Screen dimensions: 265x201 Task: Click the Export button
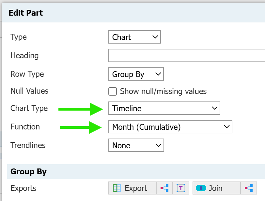click(132, 188)
